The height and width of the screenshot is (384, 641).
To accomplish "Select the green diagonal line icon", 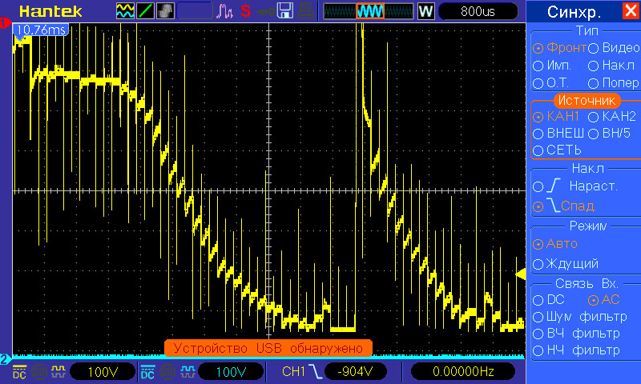I will (145, 11).
